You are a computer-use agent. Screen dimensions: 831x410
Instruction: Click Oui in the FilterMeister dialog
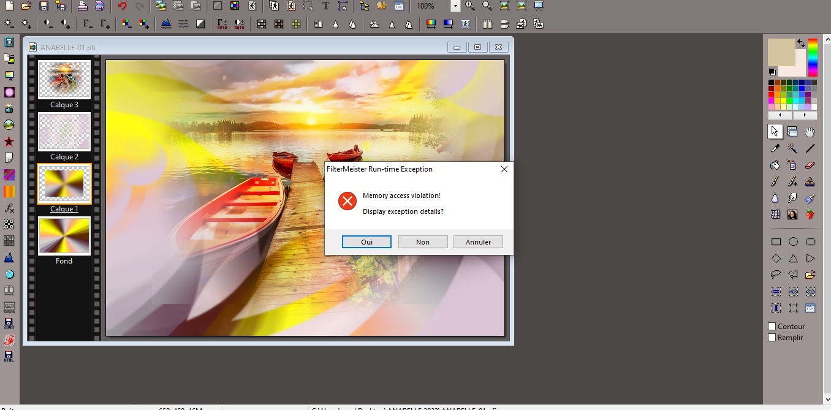pyautogui.click(x=367, y=242)
